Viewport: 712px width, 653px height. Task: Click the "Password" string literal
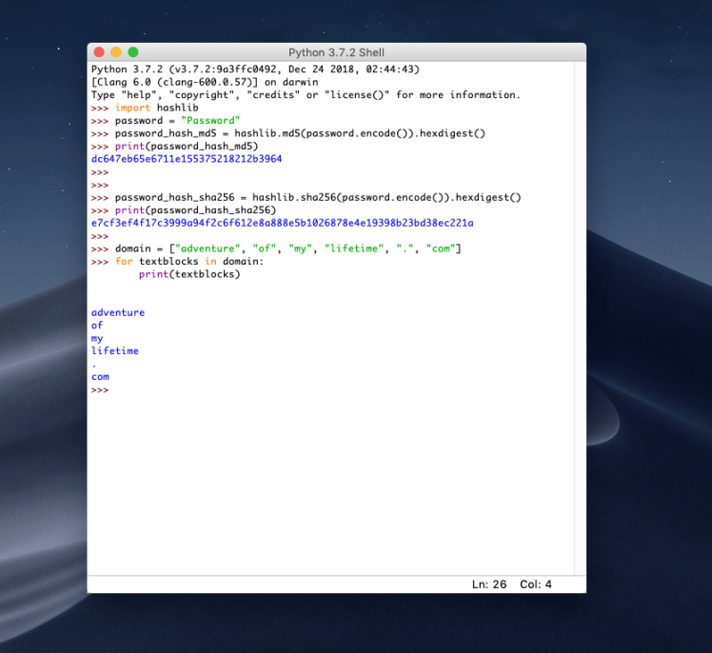tap(208, 121)
